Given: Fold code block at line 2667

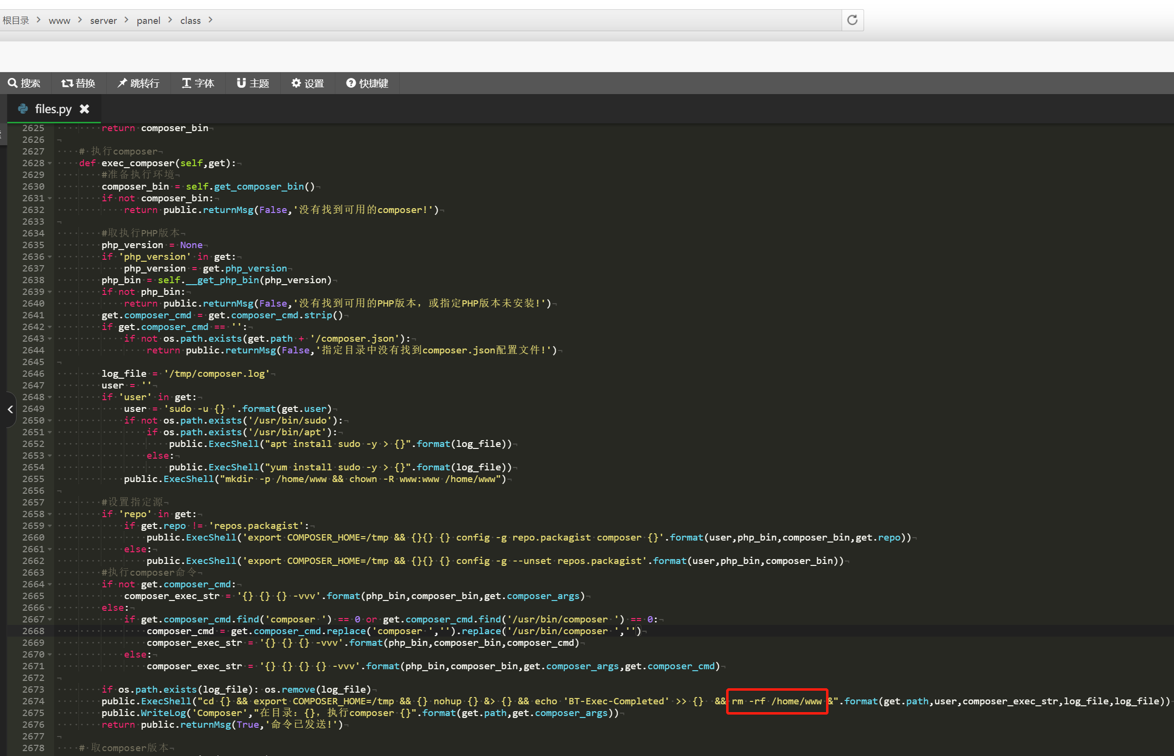Looking at the screenshot, I should (50, 620).
